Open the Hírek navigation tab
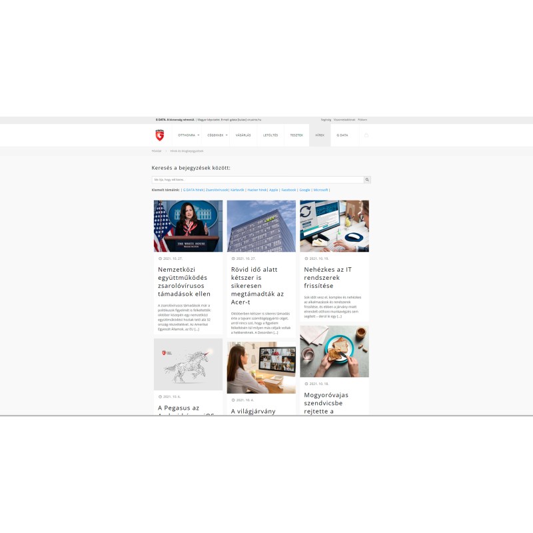This screenshot has height=533, width=533. pyautogui.click(x=320, y=135)
